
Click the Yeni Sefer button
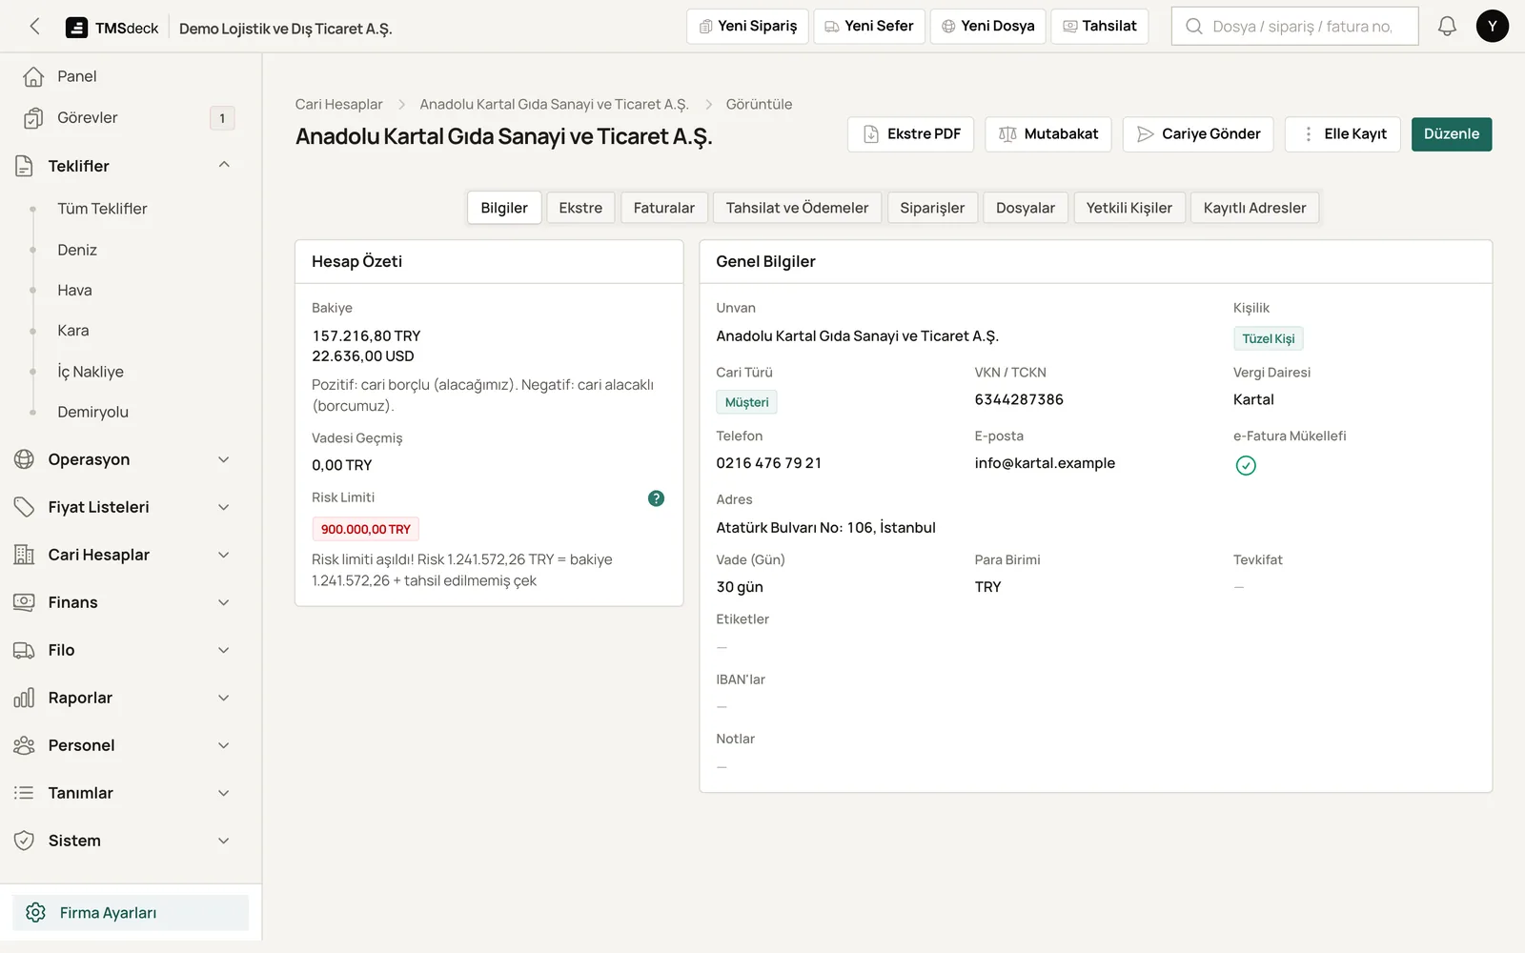point(869,27)
